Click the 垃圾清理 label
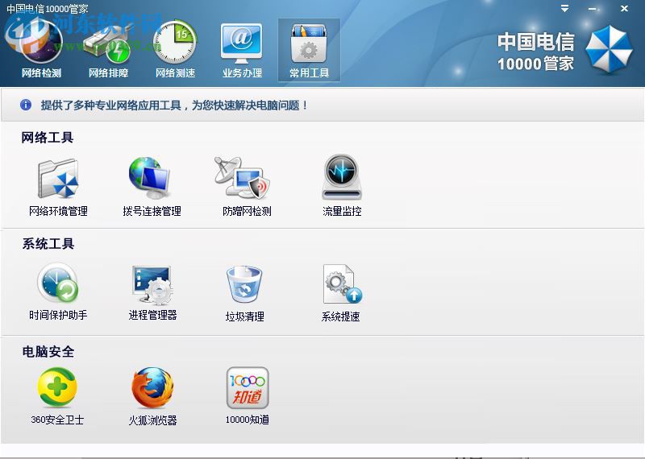The height and width of the screenshot is (459, 645). (x=245, y=316)
